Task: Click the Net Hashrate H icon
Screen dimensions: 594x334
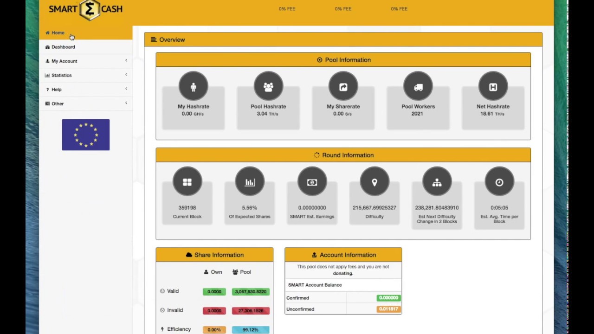Action: click(493, 87)
